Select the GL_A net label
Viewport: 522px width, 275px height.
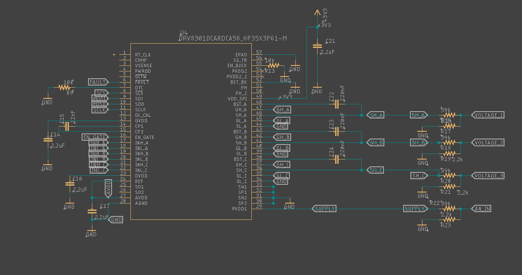pos(282,121)
